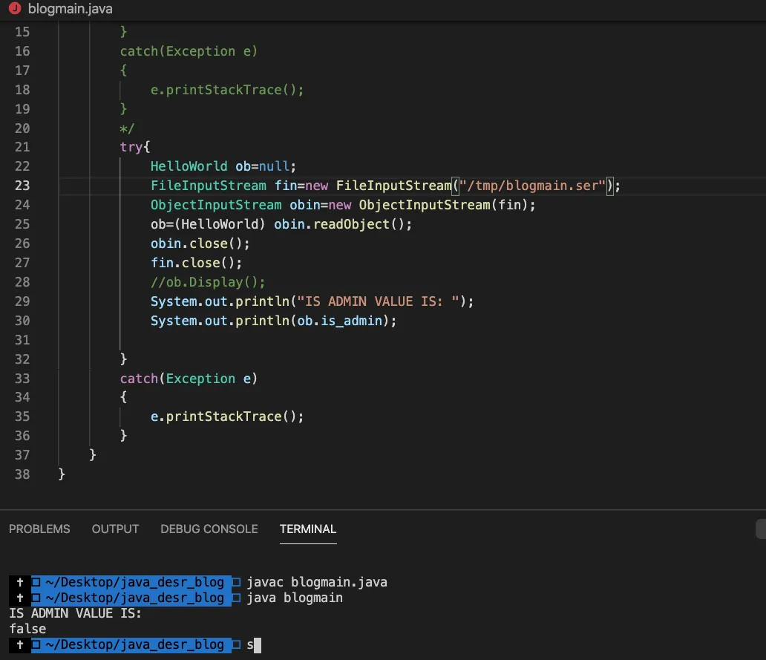Click the fin.close(); statement
766x660 pixels.
(197, 263)
